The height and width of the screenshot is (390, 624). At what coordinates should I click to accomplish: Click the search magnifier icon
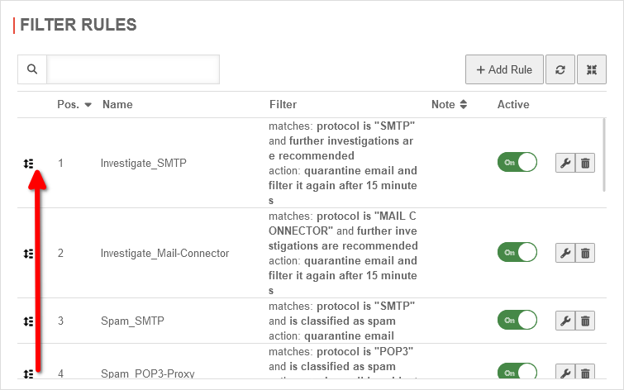tap(32, 69)
